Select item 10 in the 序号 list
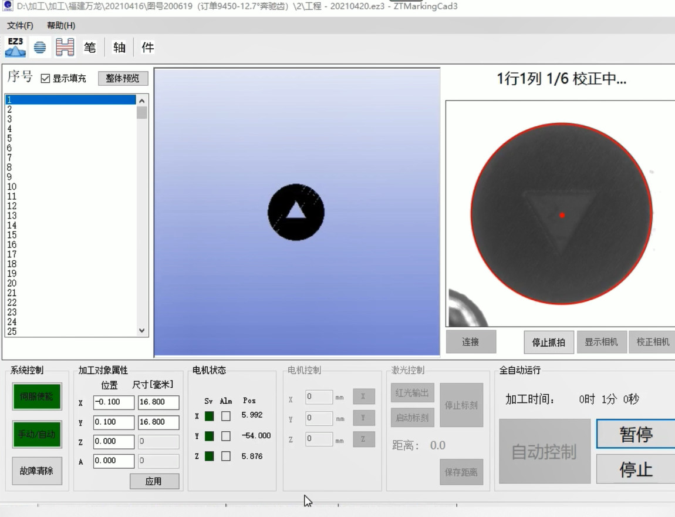 (x=12, y=187)
